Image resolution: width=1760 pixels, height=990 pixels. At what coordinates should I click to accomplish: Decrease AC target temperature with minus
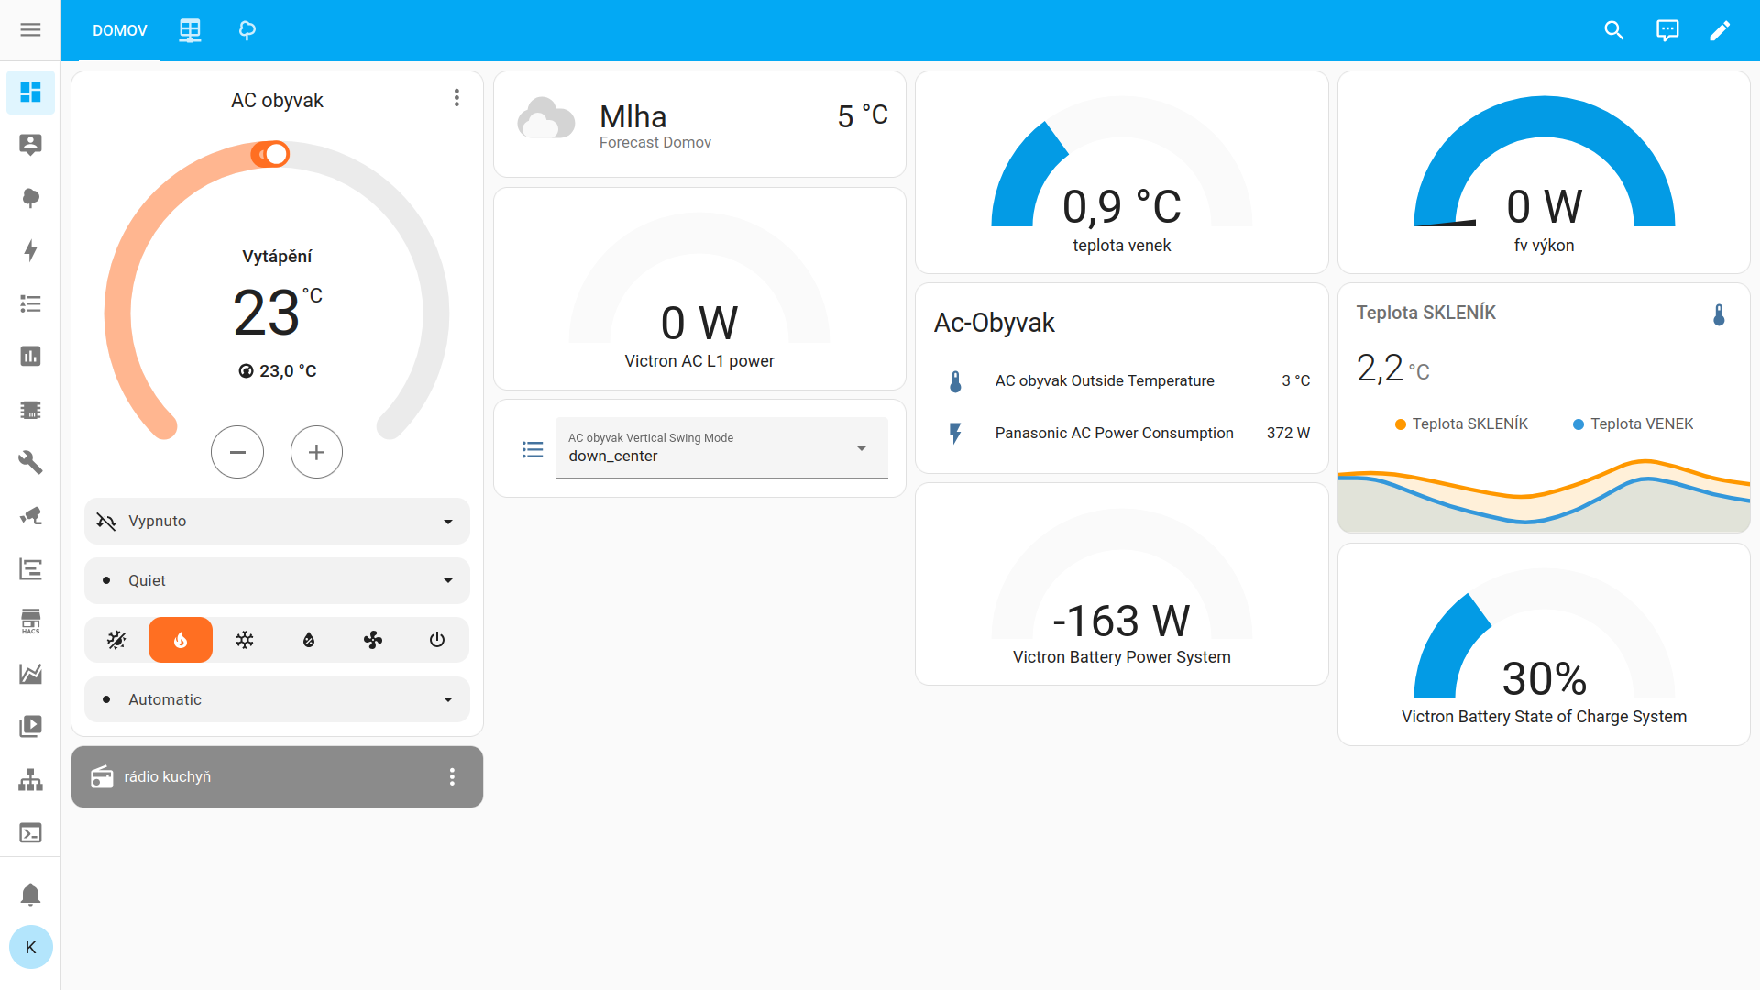[237, 452]
